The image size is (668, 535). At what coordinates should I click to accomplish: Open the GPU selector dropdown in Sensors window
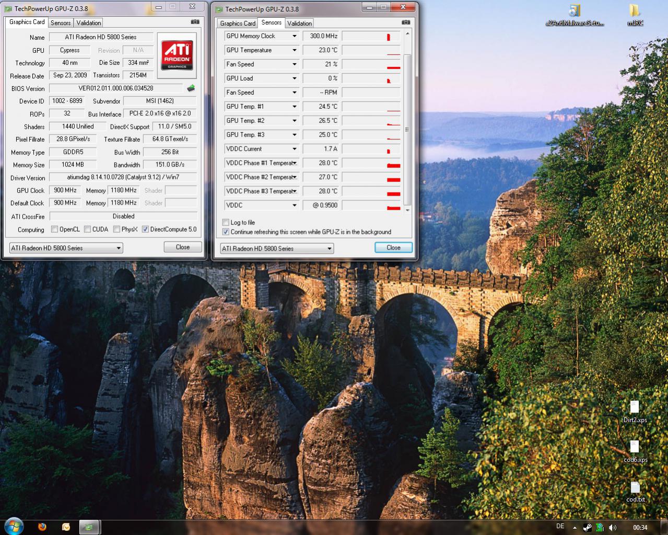click(277, 248)
